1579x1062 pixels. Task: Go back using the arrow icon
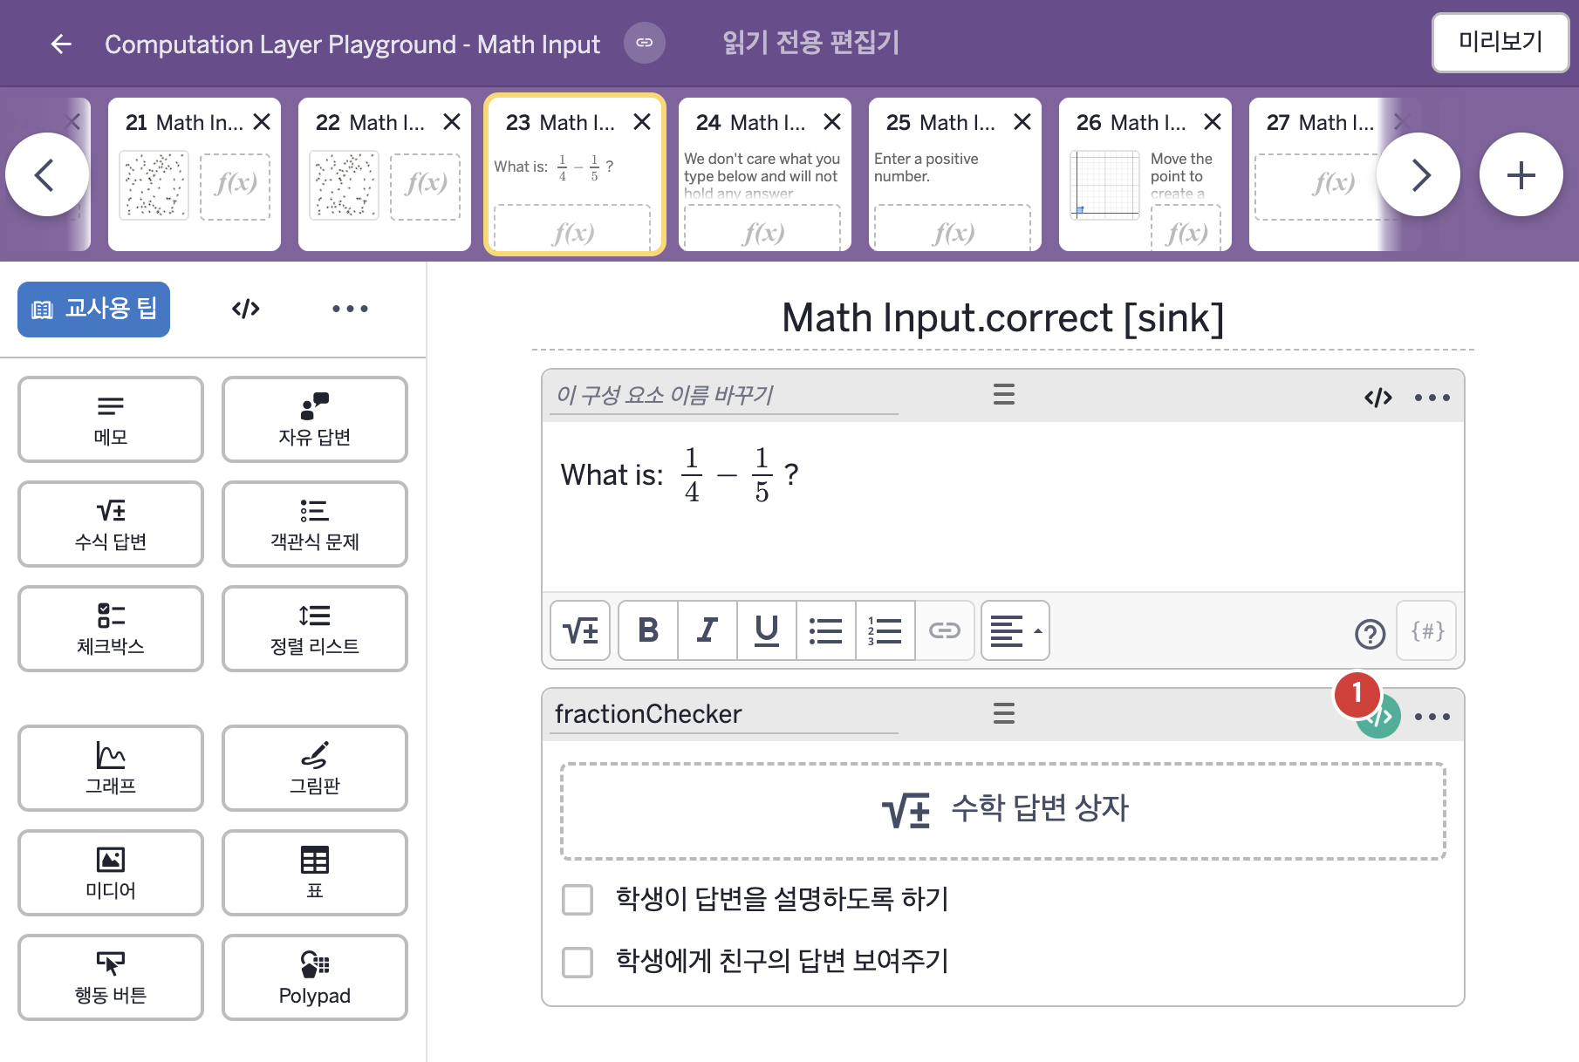[x=61, y=44]
